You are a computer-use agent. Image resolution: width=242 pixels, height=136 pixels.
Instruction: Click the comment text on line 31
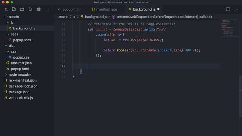[x=132, y=24]
